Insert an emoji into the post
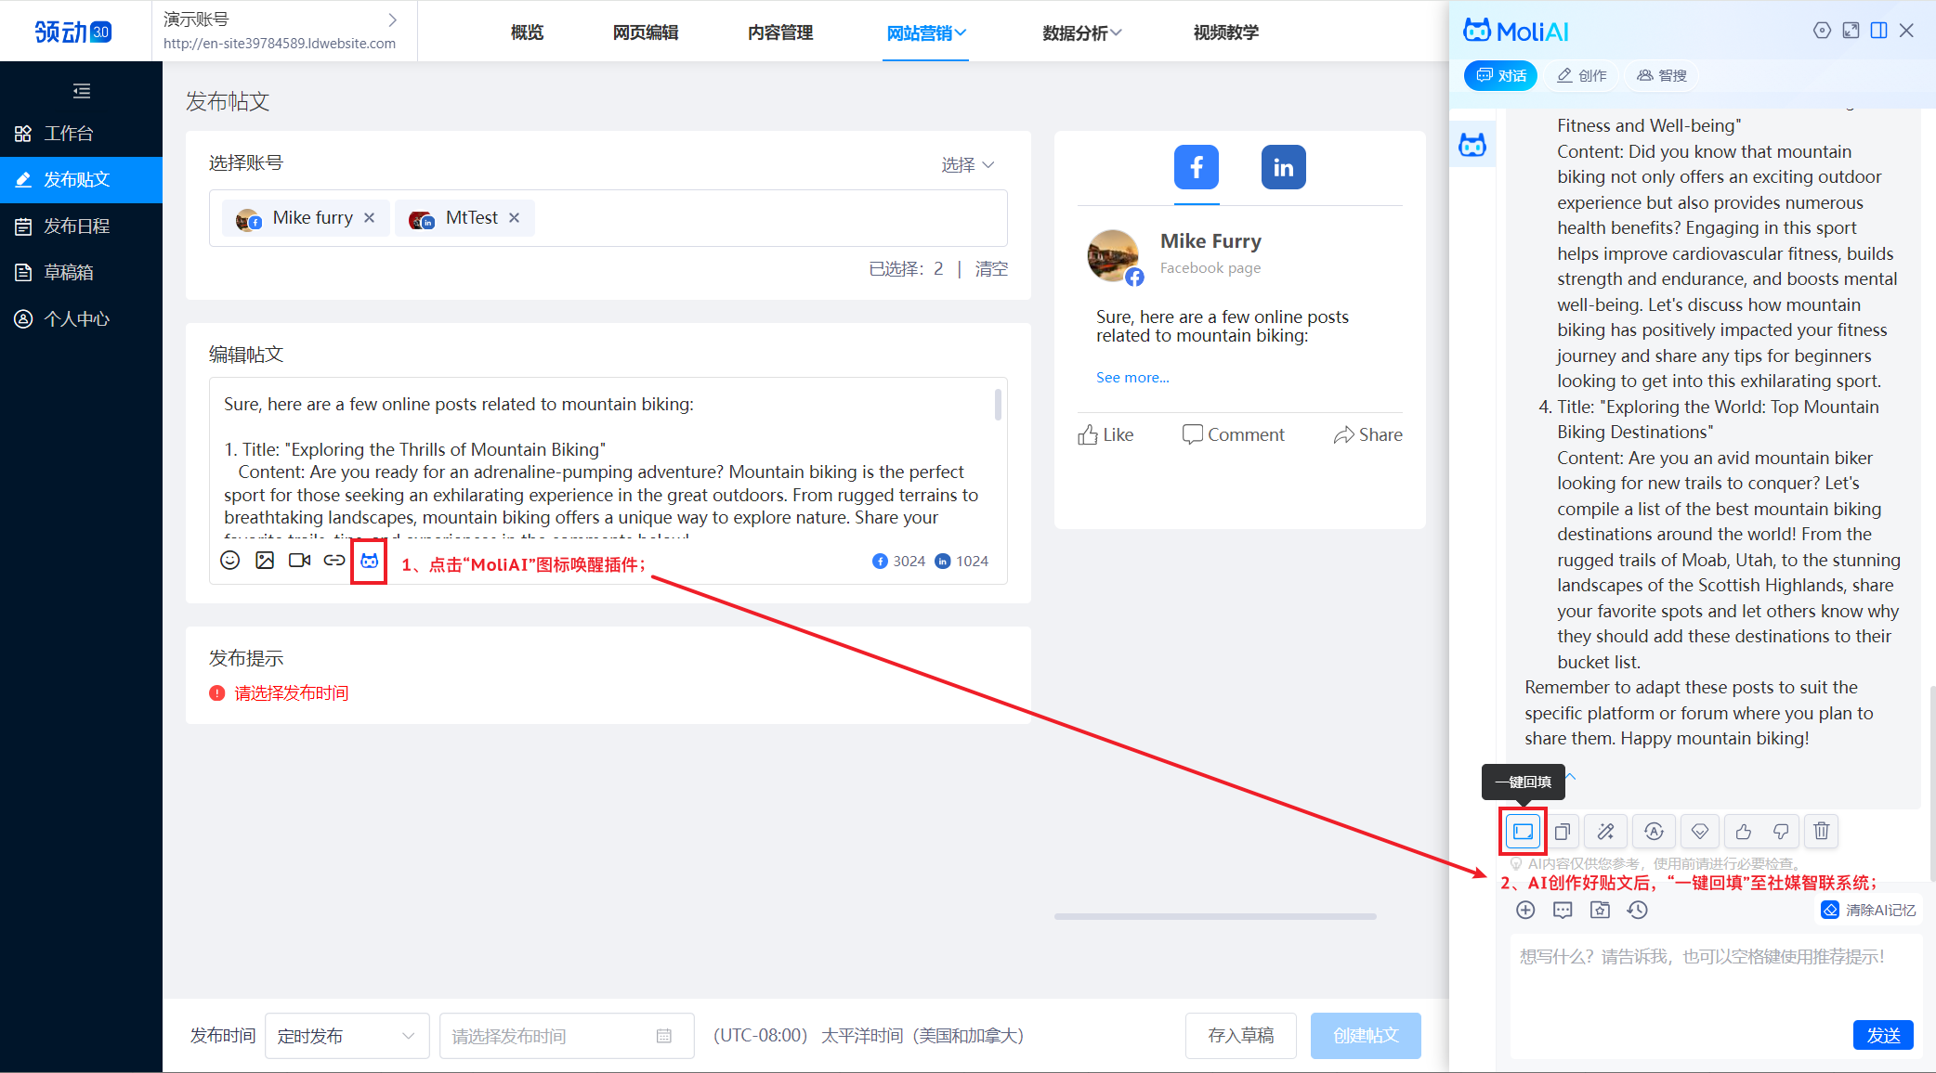Viewport: 1936px width, 1073px height. click(x=230, y=561)
